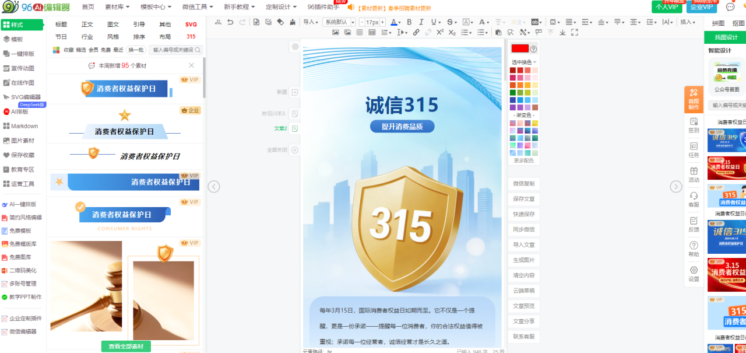Apply superscript X² formatting
Viewport: 746px width, 353px height.
pyautogui.click(x=441, y=33)
